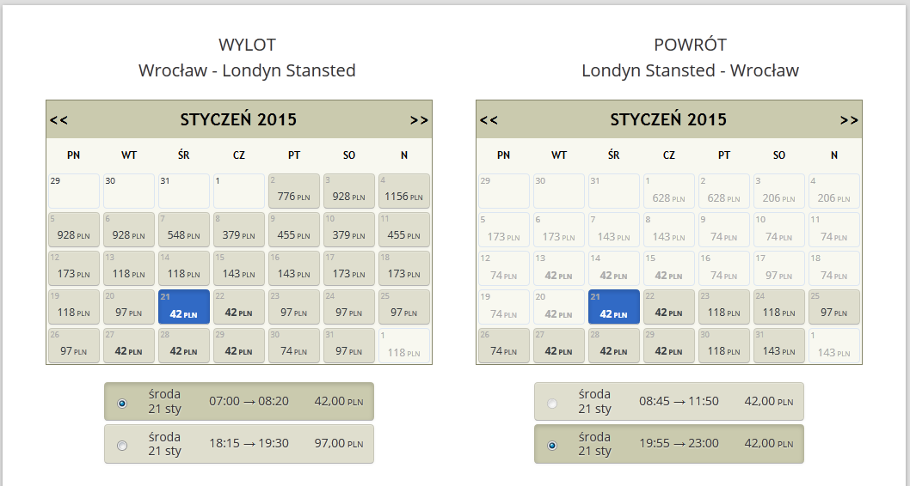Select highlighted January 21 return date
This screenshot has height=486, width=910.
613,307
